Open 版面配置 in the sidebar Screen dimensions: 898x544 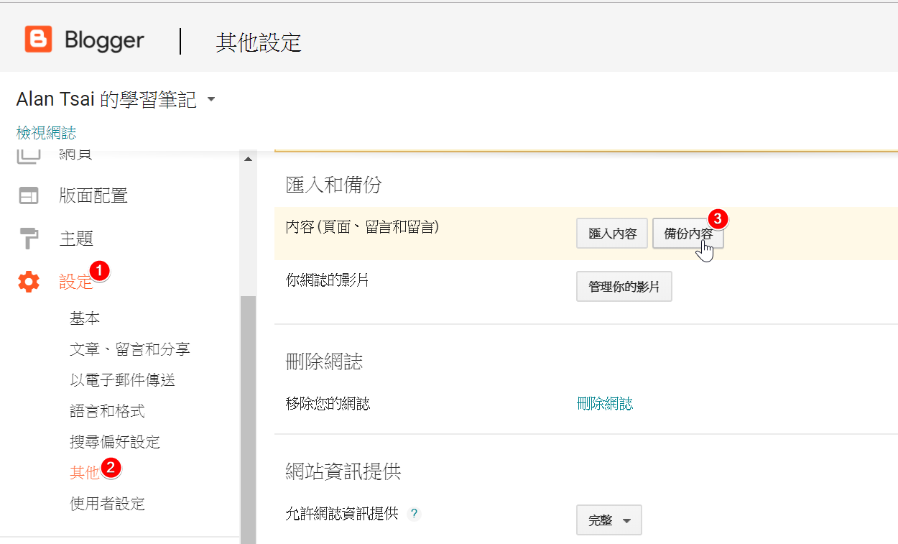click(x=93, y=195)
